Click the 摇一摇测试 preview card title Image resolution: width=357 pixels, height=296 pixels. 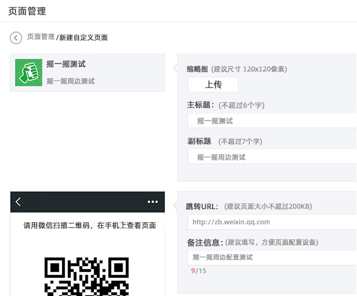pyautogui.click(x=66, y=64)
